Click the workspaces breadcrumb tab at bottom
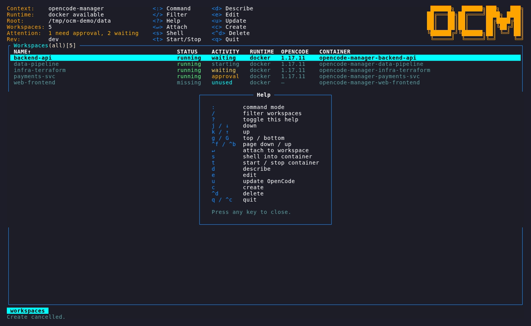 (28, 310)
